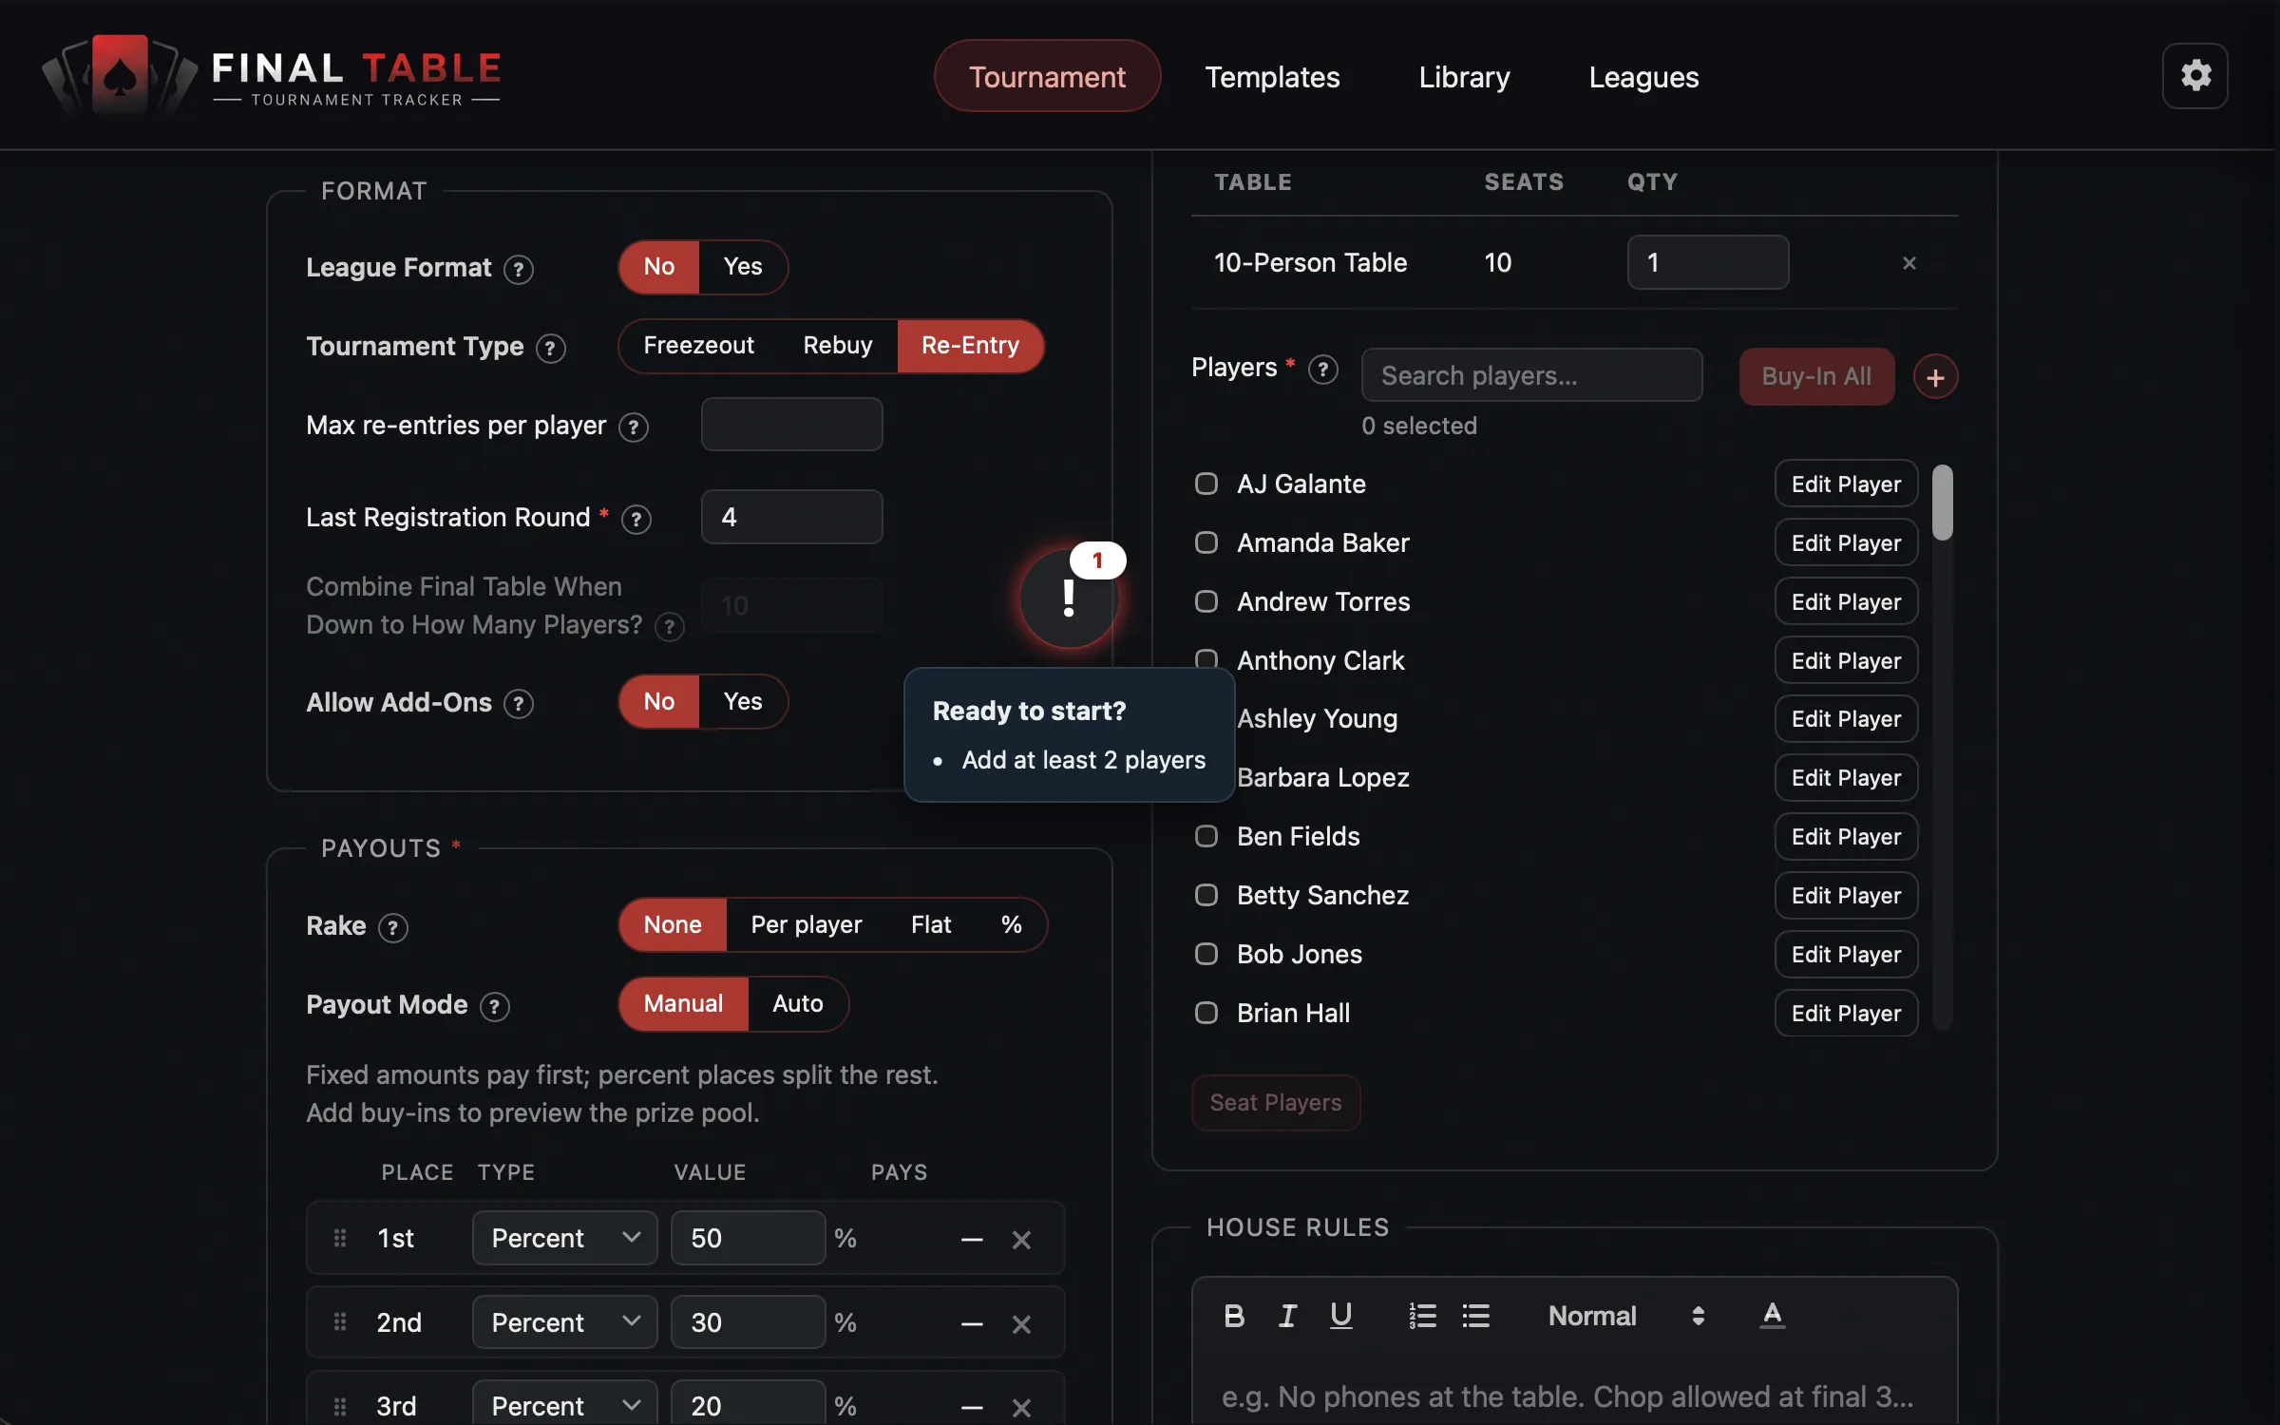Show help for Allow Add-Ons
The width and height of the screenshot is (2280, 1425).
click(x=518, y=704)
